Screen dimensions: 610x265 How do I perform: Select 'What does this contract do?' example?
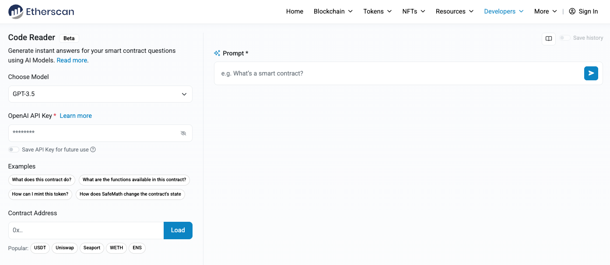(42, 180)
